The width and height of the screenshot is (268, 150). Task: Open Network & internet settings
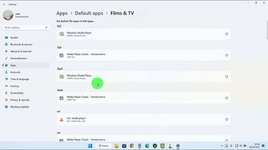[x=26, y=51]
